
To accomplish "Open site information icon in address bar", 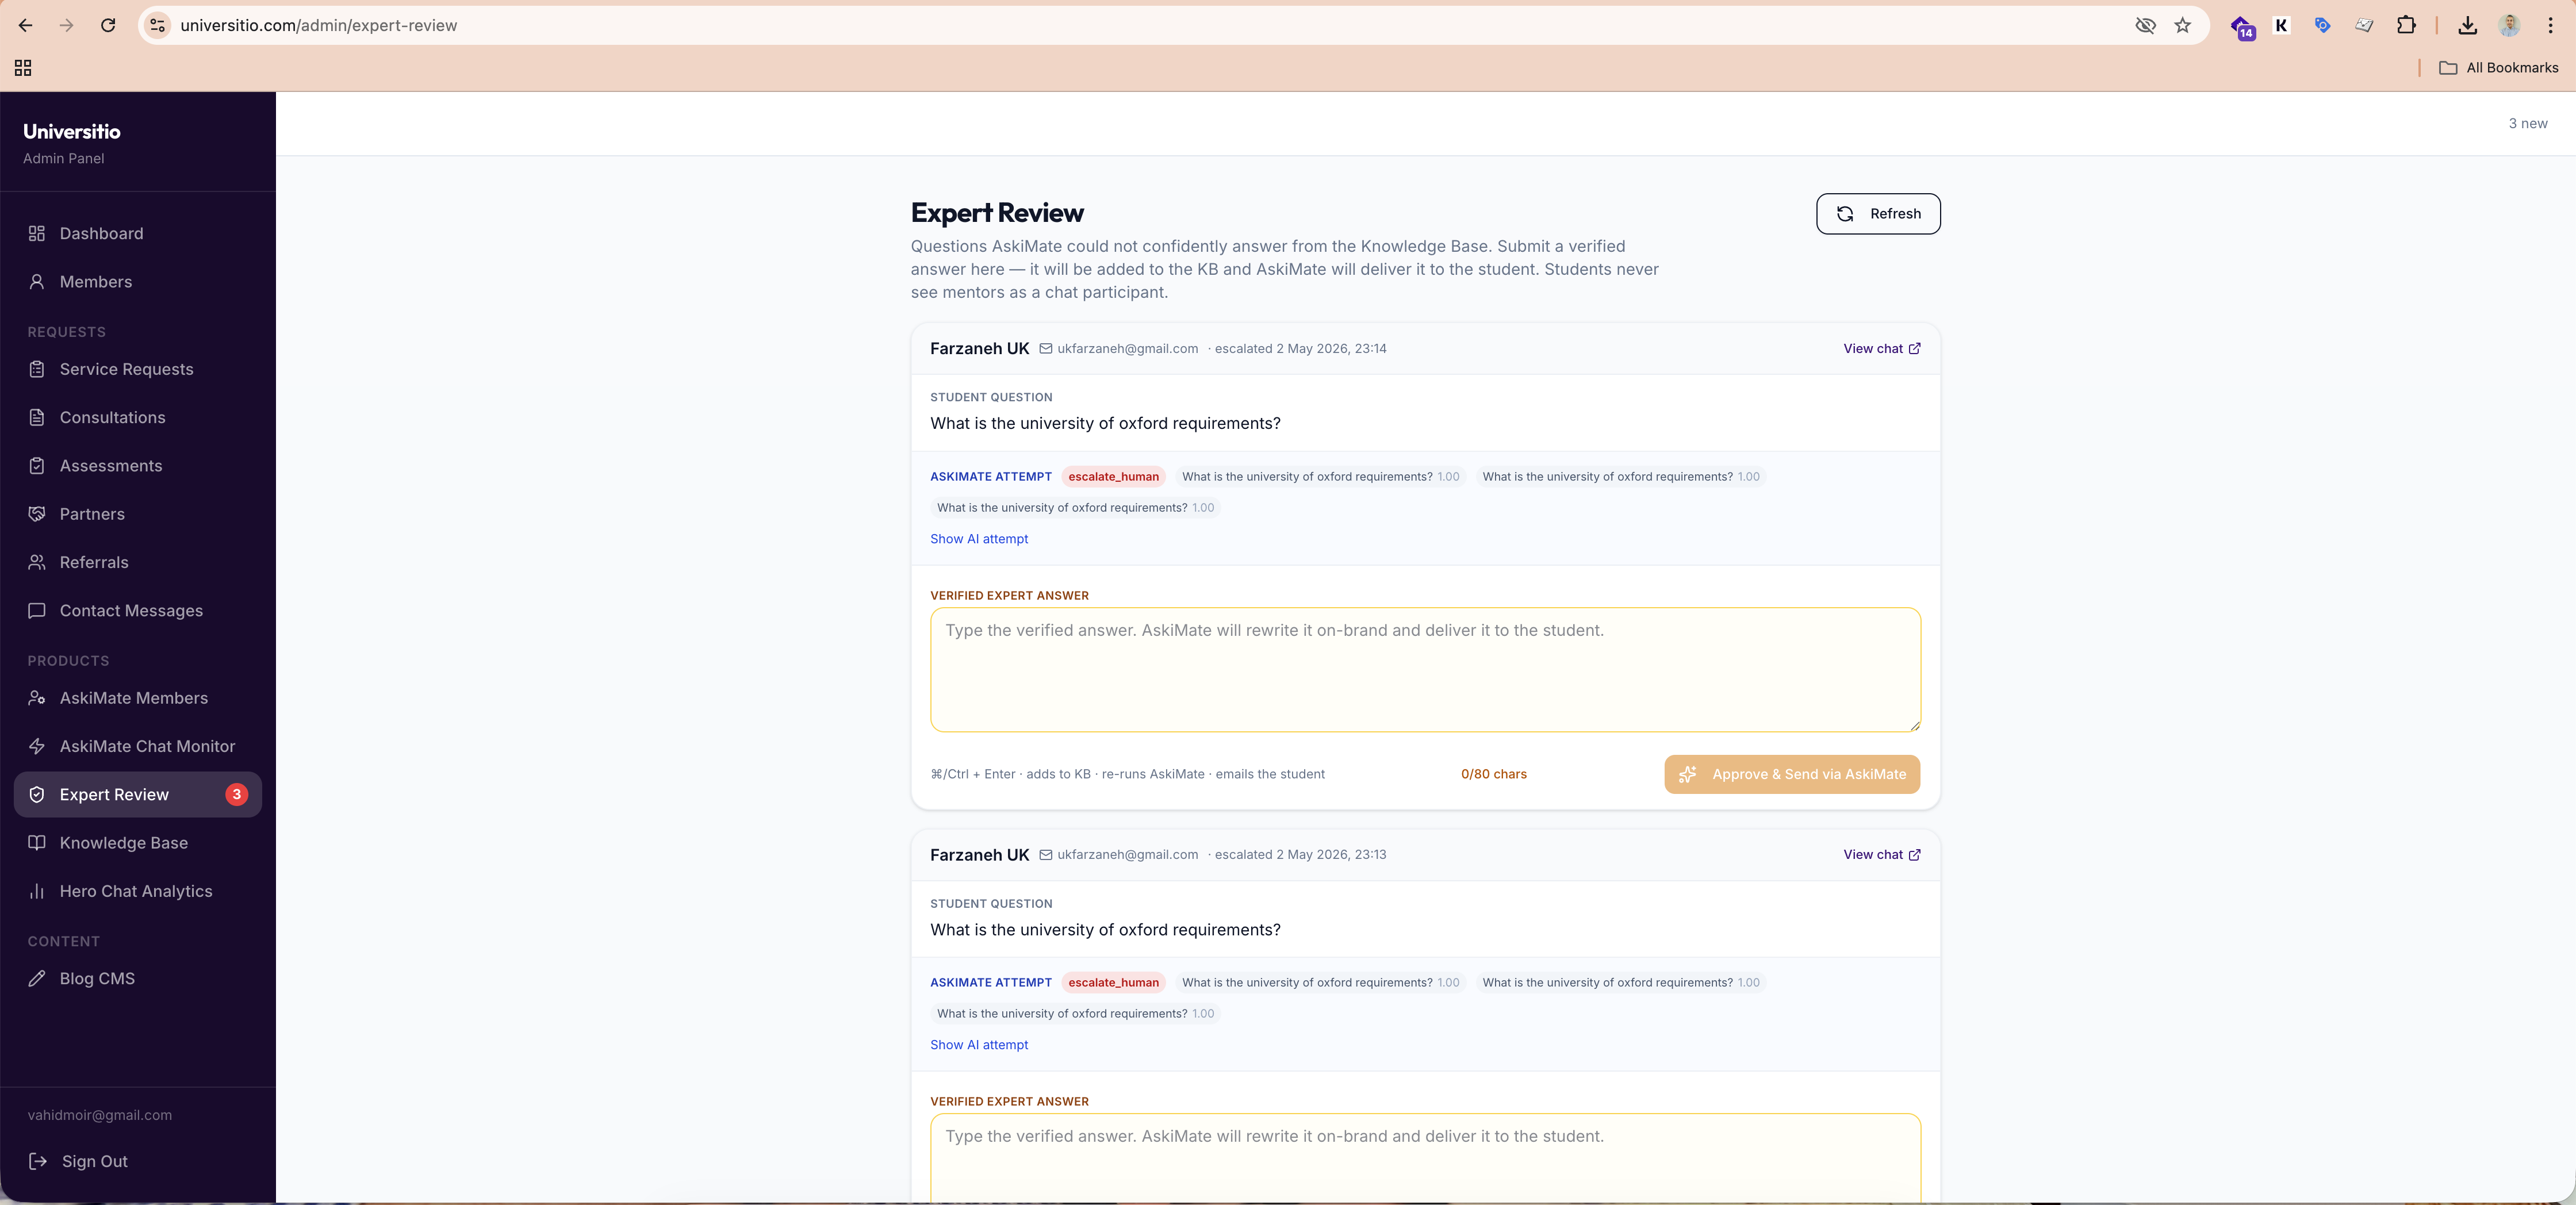I will 158,25.
